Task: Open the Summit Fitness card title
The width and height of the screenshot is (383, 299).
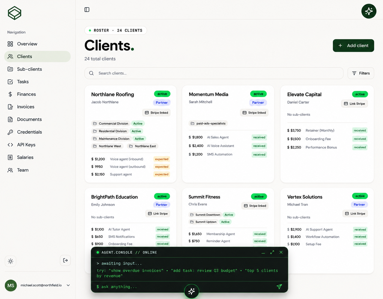Action: point(204,197)
